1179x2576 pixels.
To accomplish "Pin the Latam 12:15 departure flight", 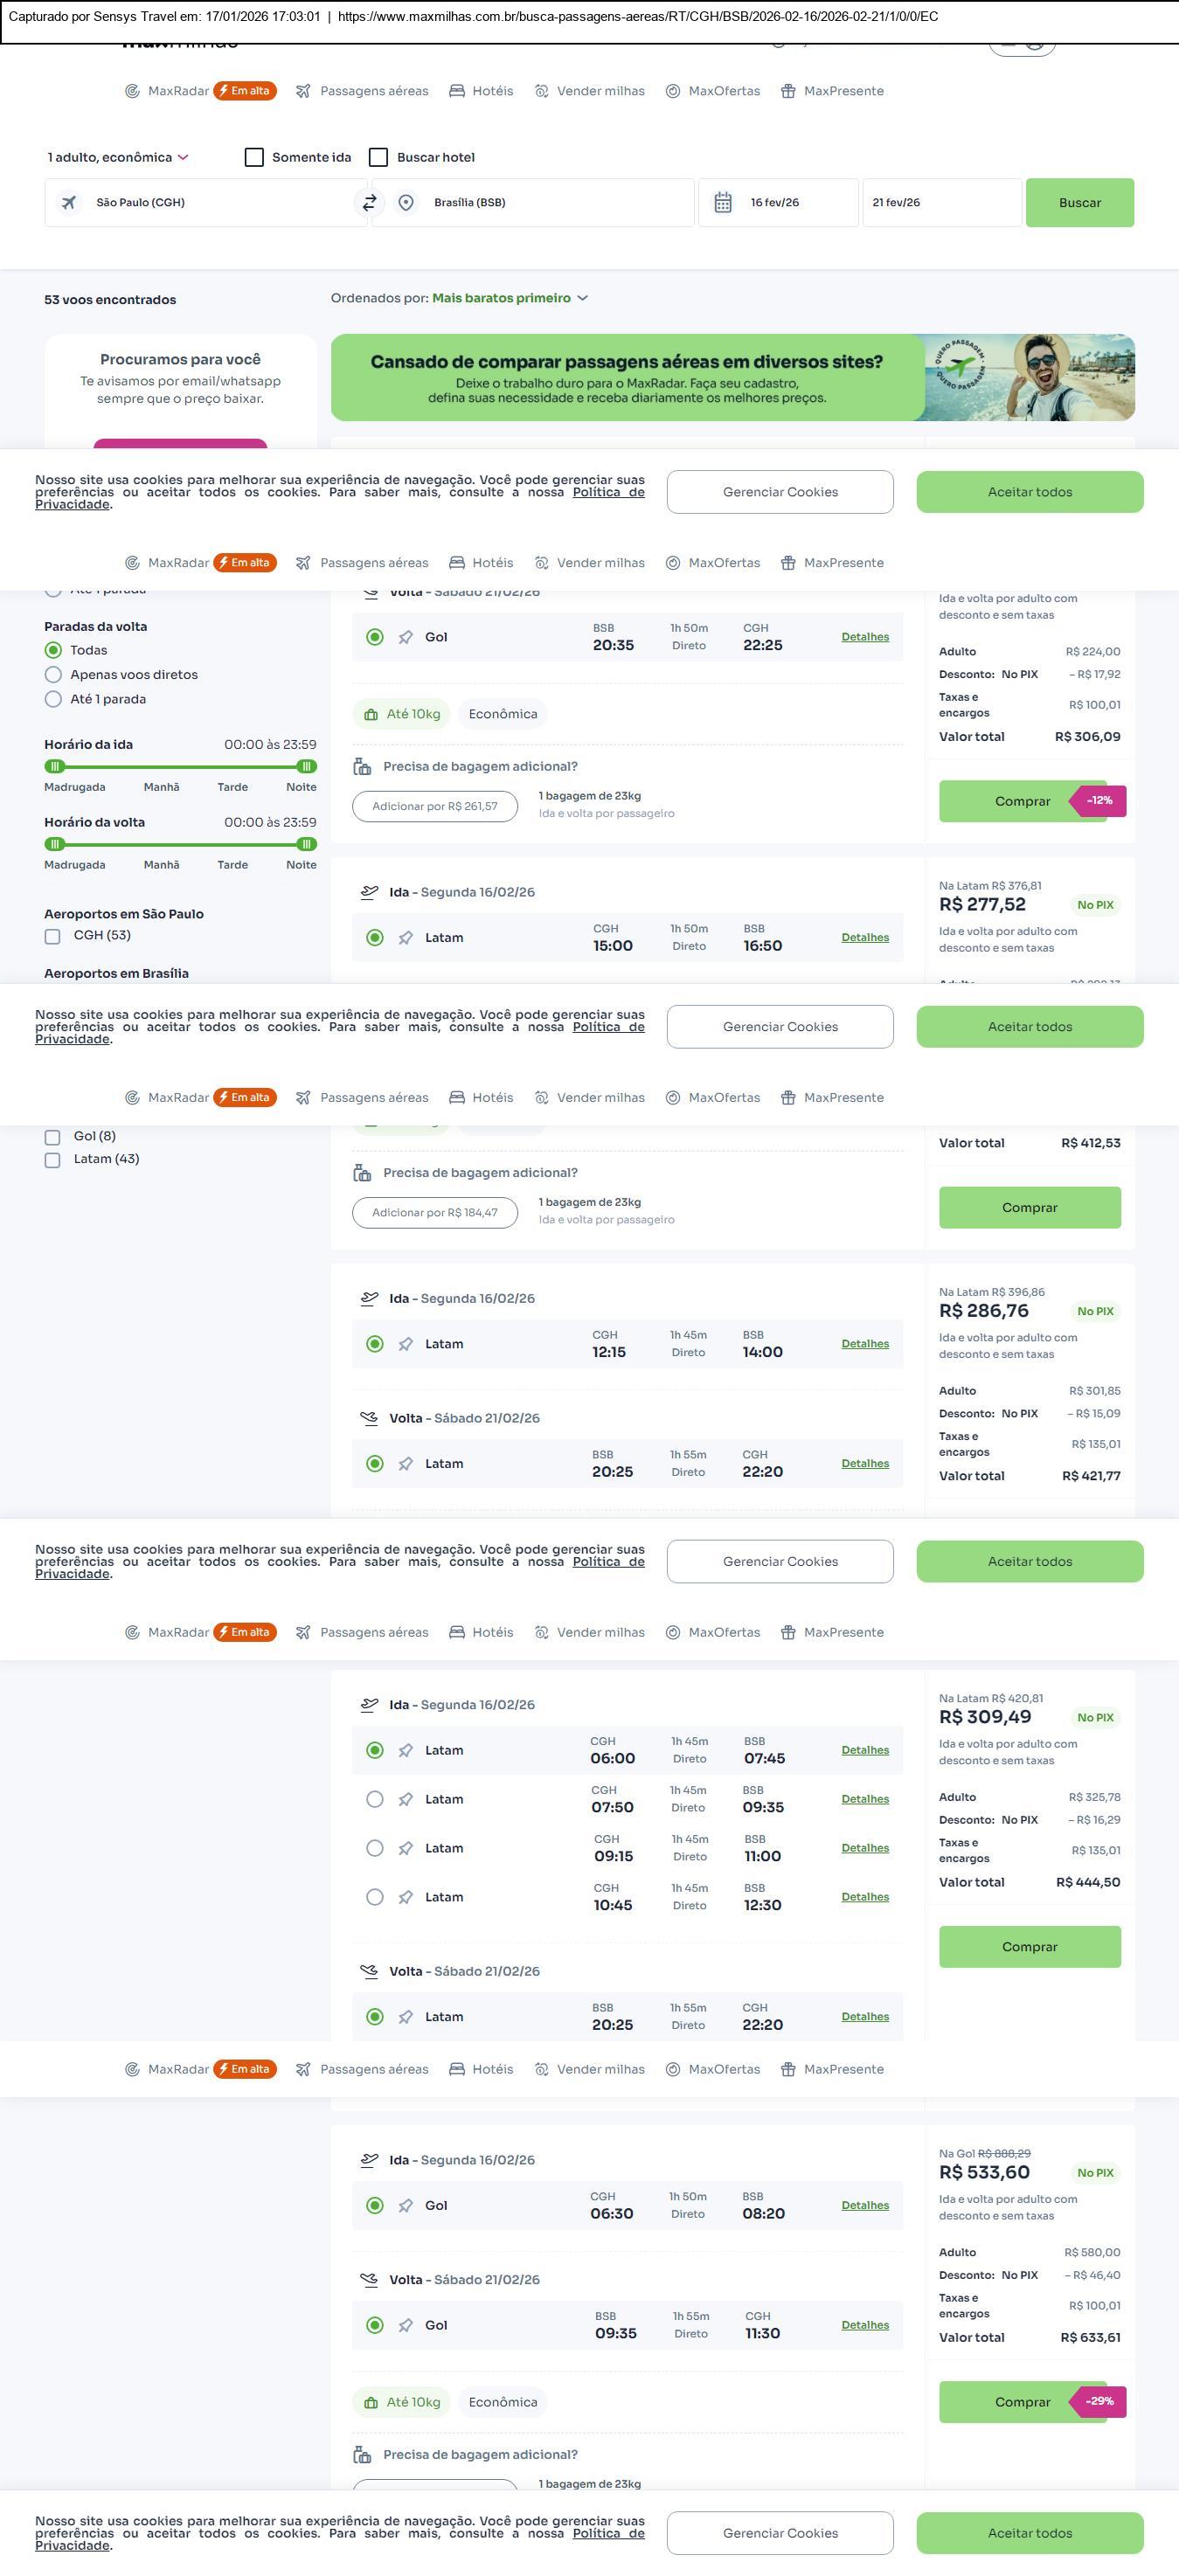I will pyautogui.click(x=405, y=1344).
